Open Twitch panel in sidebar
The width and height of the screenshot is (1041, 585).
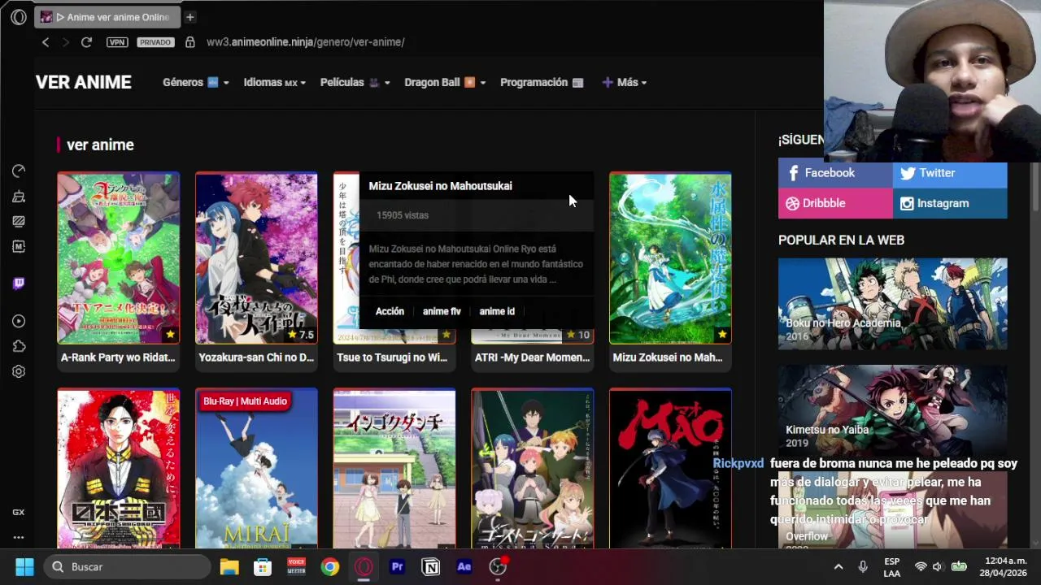tap(19, 284)
